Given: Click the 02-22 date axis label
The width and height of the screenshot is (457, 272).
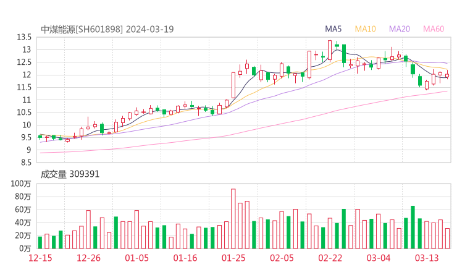Looking at the screenshot, I should (330, 258).
